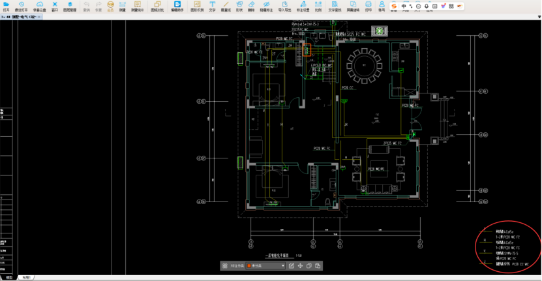Switch to the 模型 model tab
Viewport: 542px width, 281px height.
[9, 278]
